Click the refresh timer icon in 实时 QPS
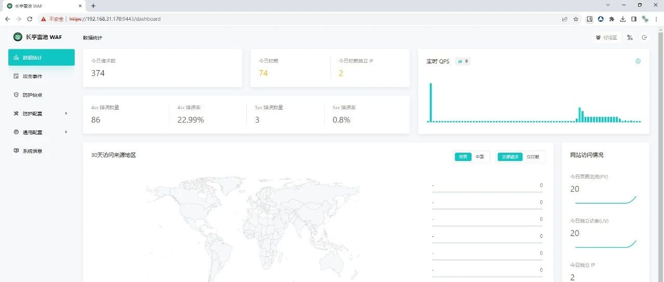Screen dimensions: 664x282 click(638, 61)
